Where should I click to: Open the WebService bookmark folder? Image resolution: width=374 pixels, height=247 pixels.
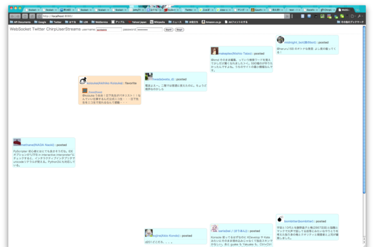[100, 22]
